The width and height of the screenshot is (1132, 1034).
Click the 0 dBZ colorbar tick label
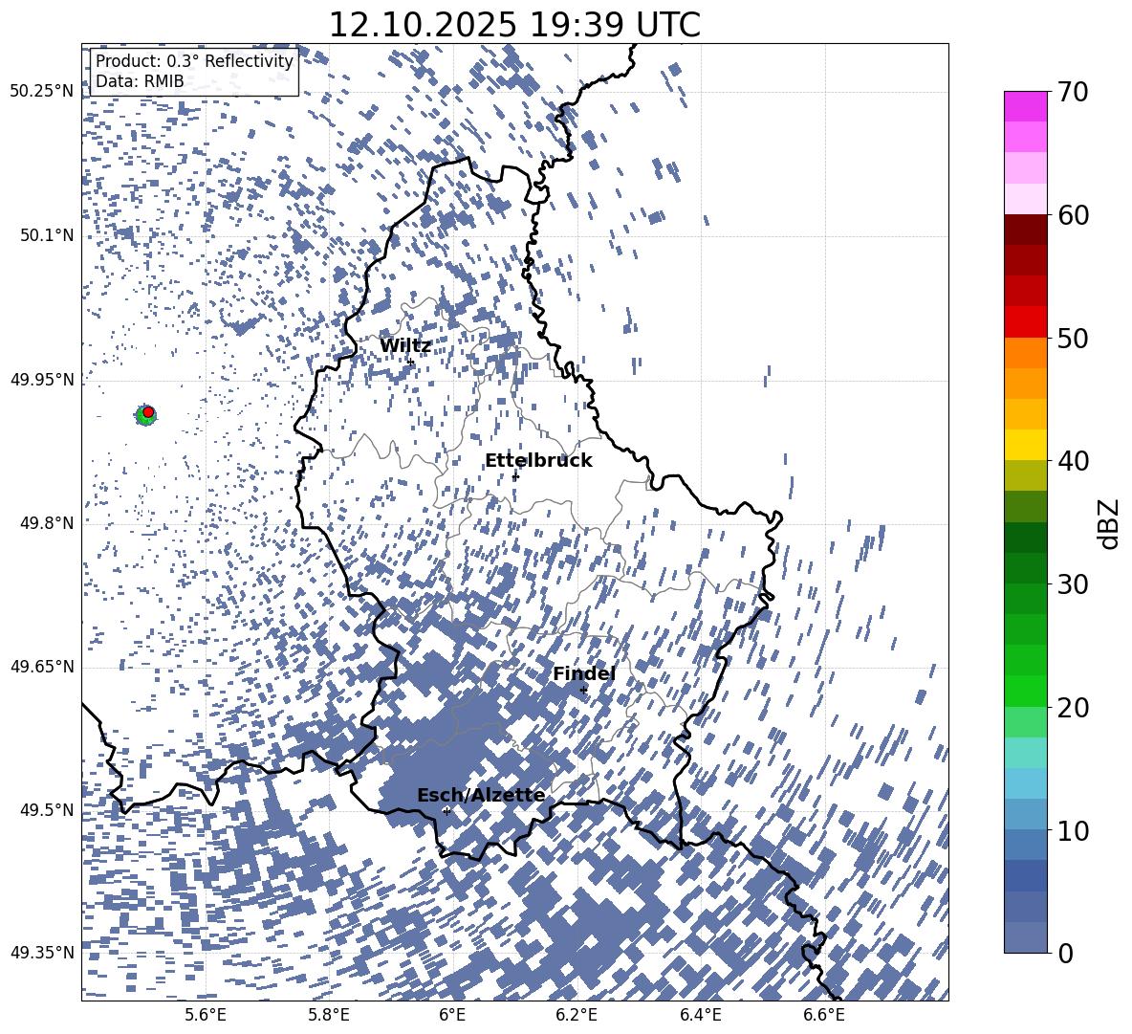[1066, 953]
